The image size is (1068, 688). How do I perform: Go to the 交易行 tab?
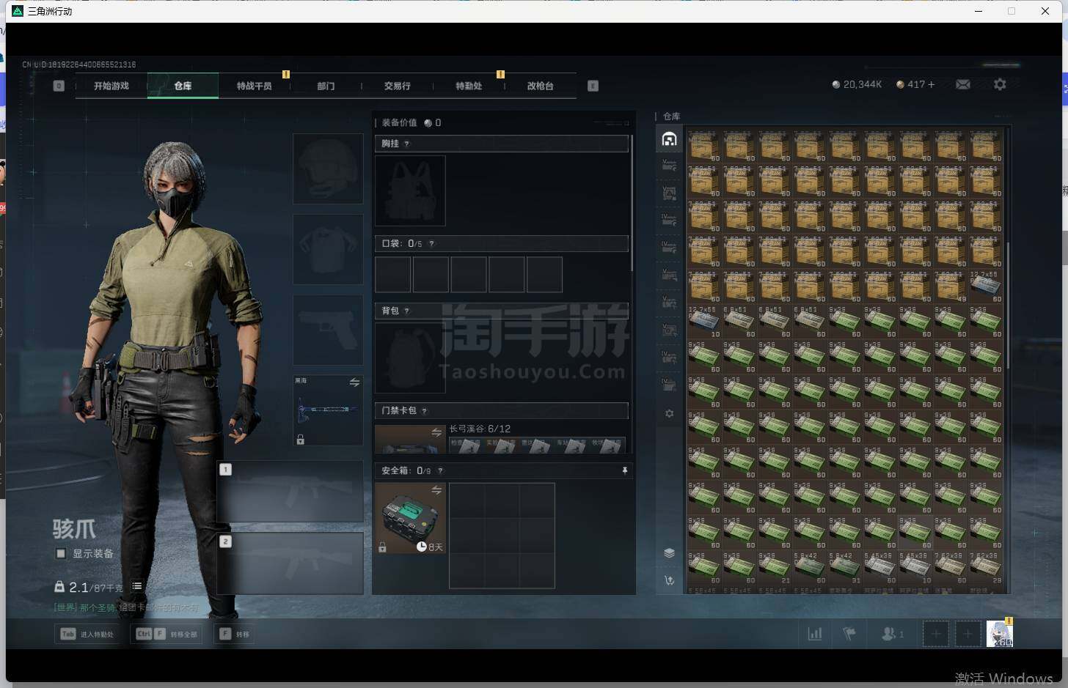click(397, 86)
